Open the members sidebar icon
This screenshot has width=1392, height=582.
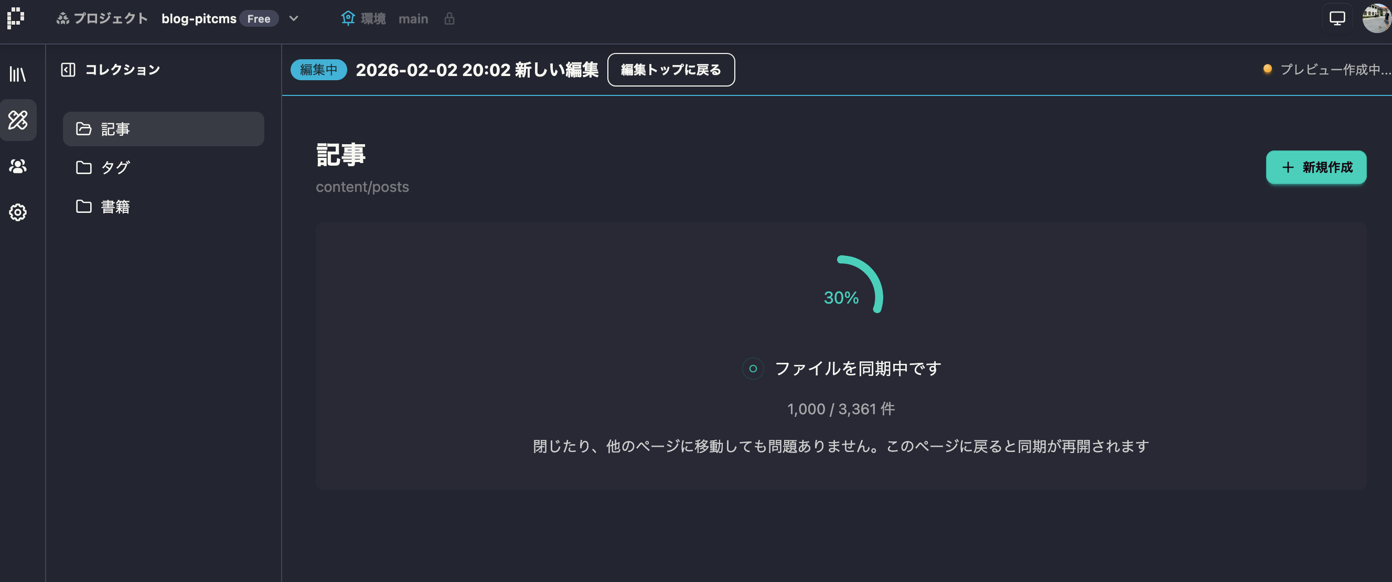click(x=18, y=166)
